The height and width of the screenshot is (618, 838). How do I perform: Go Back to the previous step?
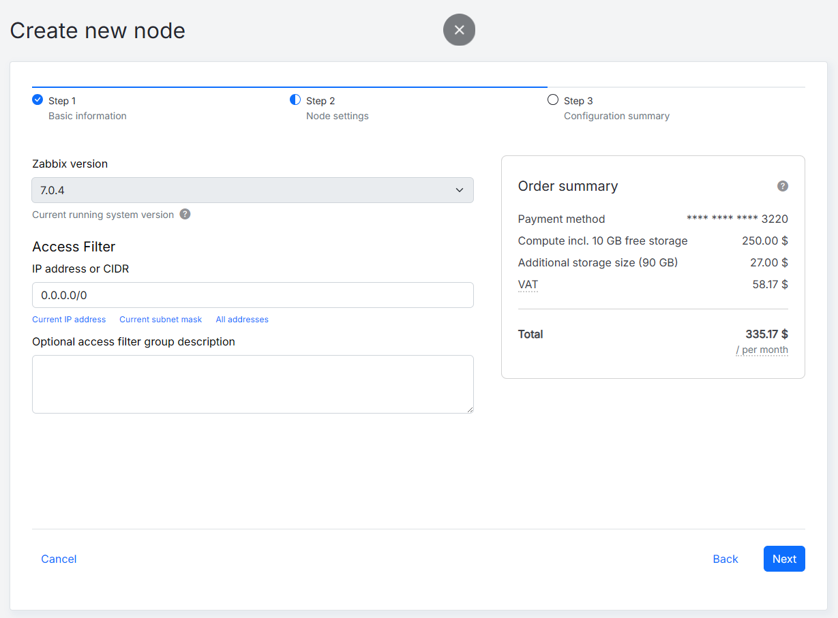tap(725, 559)
